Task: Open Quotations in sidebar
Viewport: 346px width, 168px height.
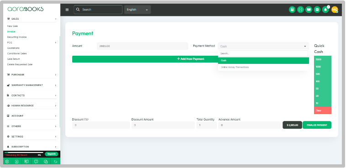Action: click(13, 48)
